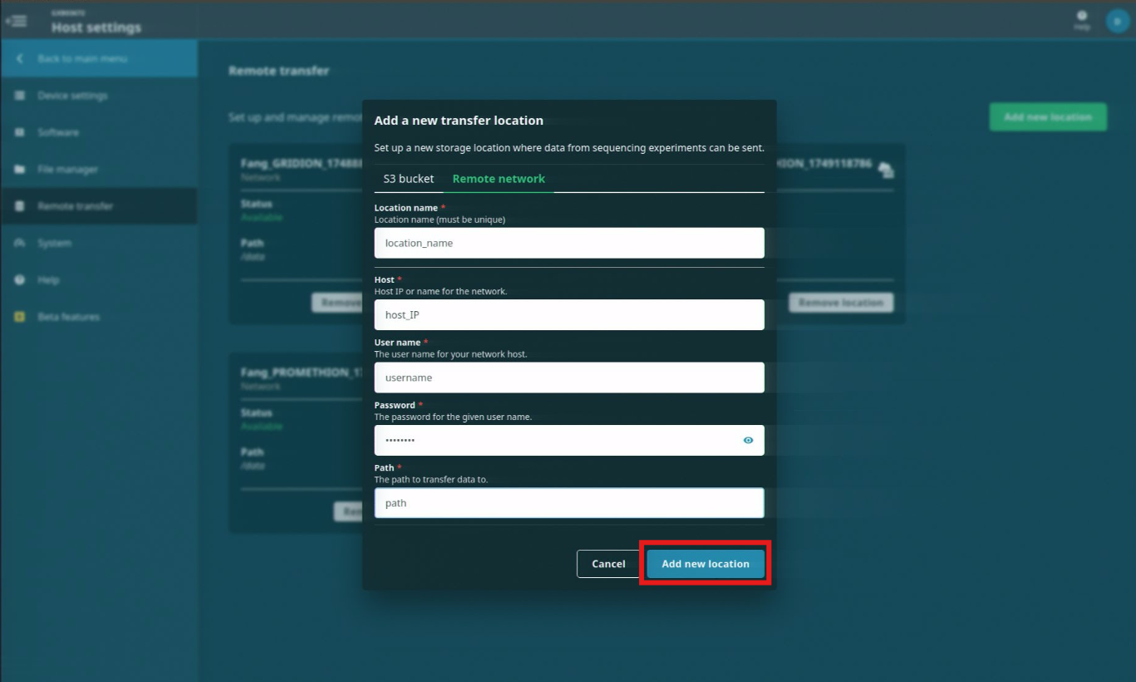The height and width of the screenshot is (682, 1136).
Task: Cancel the new transfer location dialog
Action: coord(608,564)
